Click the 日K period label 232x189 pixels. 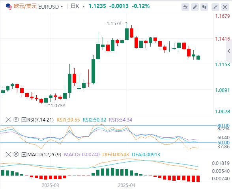75,6
